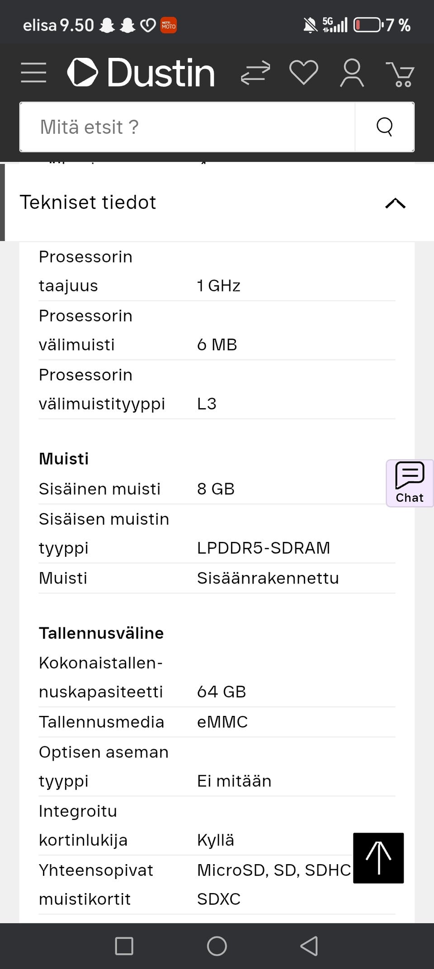Open the wishlist heart icon
Screen dimensions: 434x969
(303, 72)
